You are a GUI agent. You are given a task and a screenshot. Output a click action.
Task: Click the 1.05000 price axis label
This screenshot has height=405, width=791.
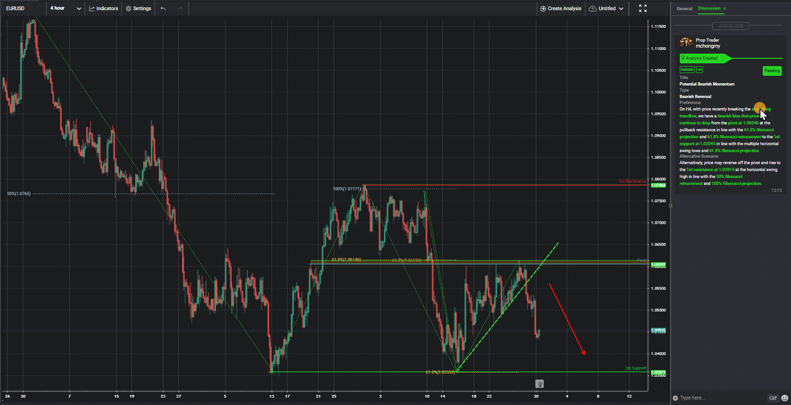click(x=658, y=310)
